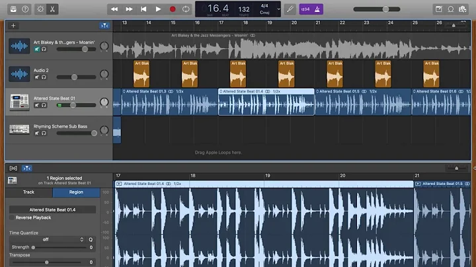Select the Audio 2 track icon

[x=19, y=74]
